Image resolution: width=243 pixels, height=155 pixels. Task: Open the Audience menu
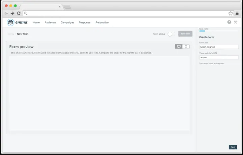click(50, 22)
